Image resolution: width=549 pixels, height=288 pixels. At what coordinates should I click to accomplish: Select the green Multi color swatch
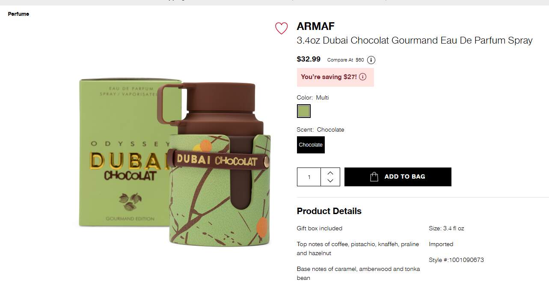[304, 111]
